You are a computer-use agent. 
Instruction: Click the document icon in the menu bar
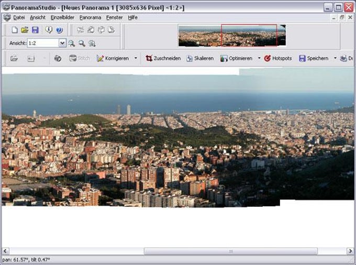(7, 17)
